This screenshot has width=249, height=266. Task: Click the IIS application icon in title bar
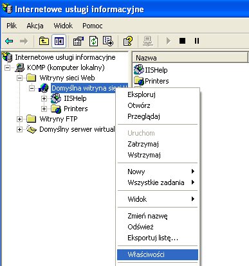coord(7,9)
